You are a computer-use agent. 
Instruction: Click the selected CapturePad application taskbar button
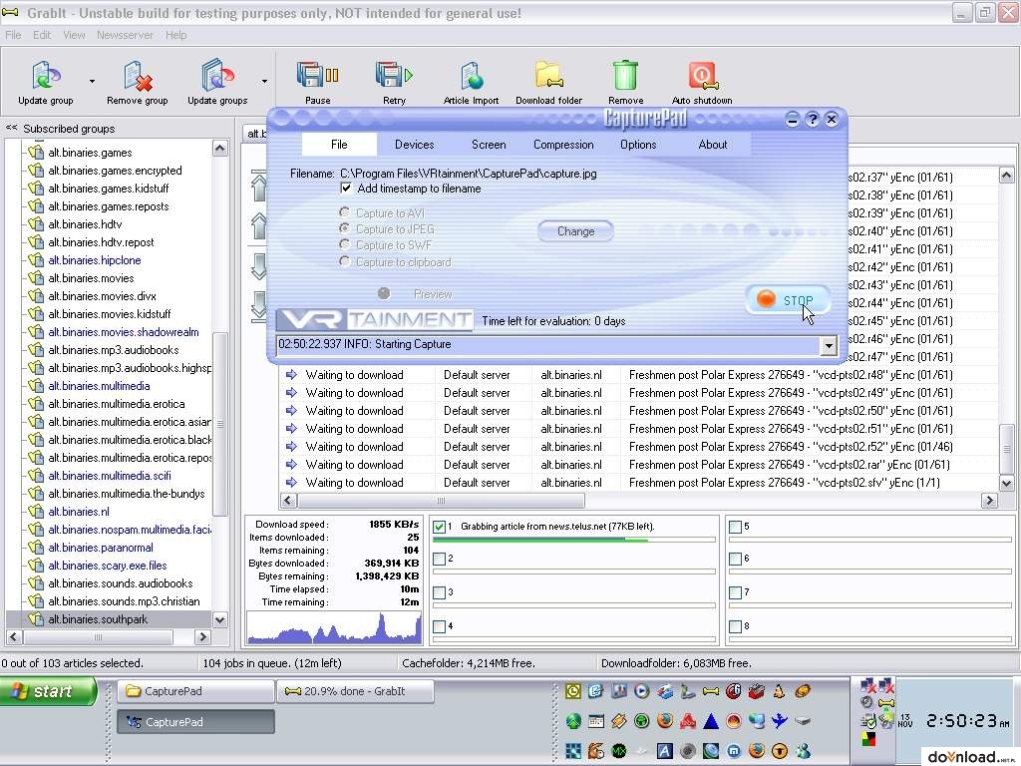pos(195,722)
